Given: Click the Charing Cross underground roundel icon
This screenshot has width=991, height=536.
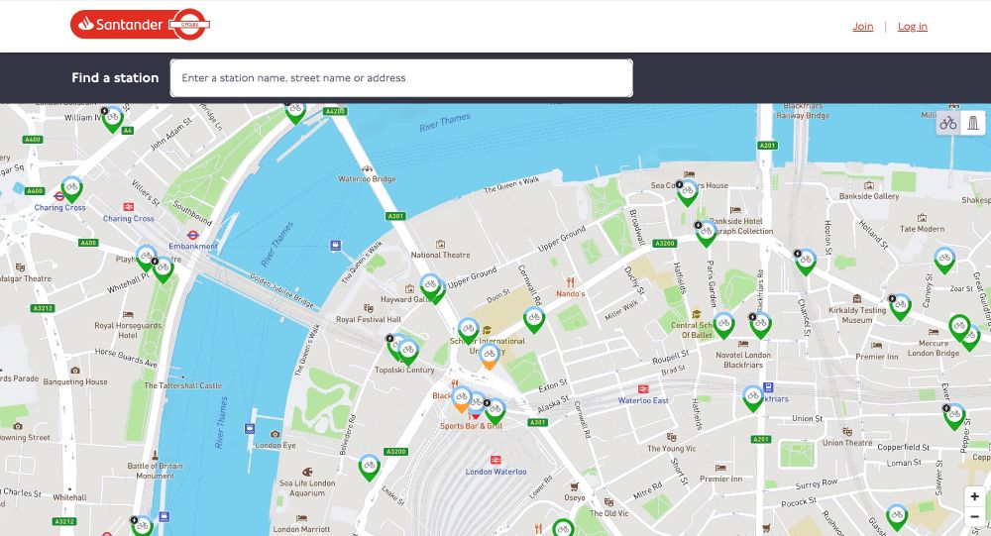Looking at the screenshot, I should click(x=58, y=196).
